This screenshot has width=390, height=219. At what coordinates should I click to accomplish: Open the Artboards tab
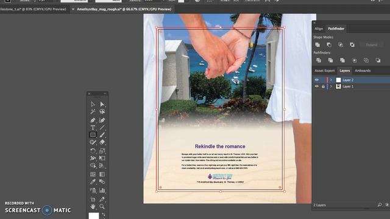click(x=363, y=71)
